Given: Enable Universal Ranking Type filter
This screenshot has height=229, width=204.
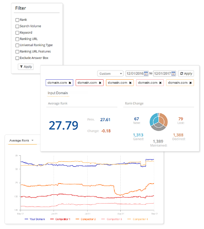Looking at the screenshot, I should 17,45.
